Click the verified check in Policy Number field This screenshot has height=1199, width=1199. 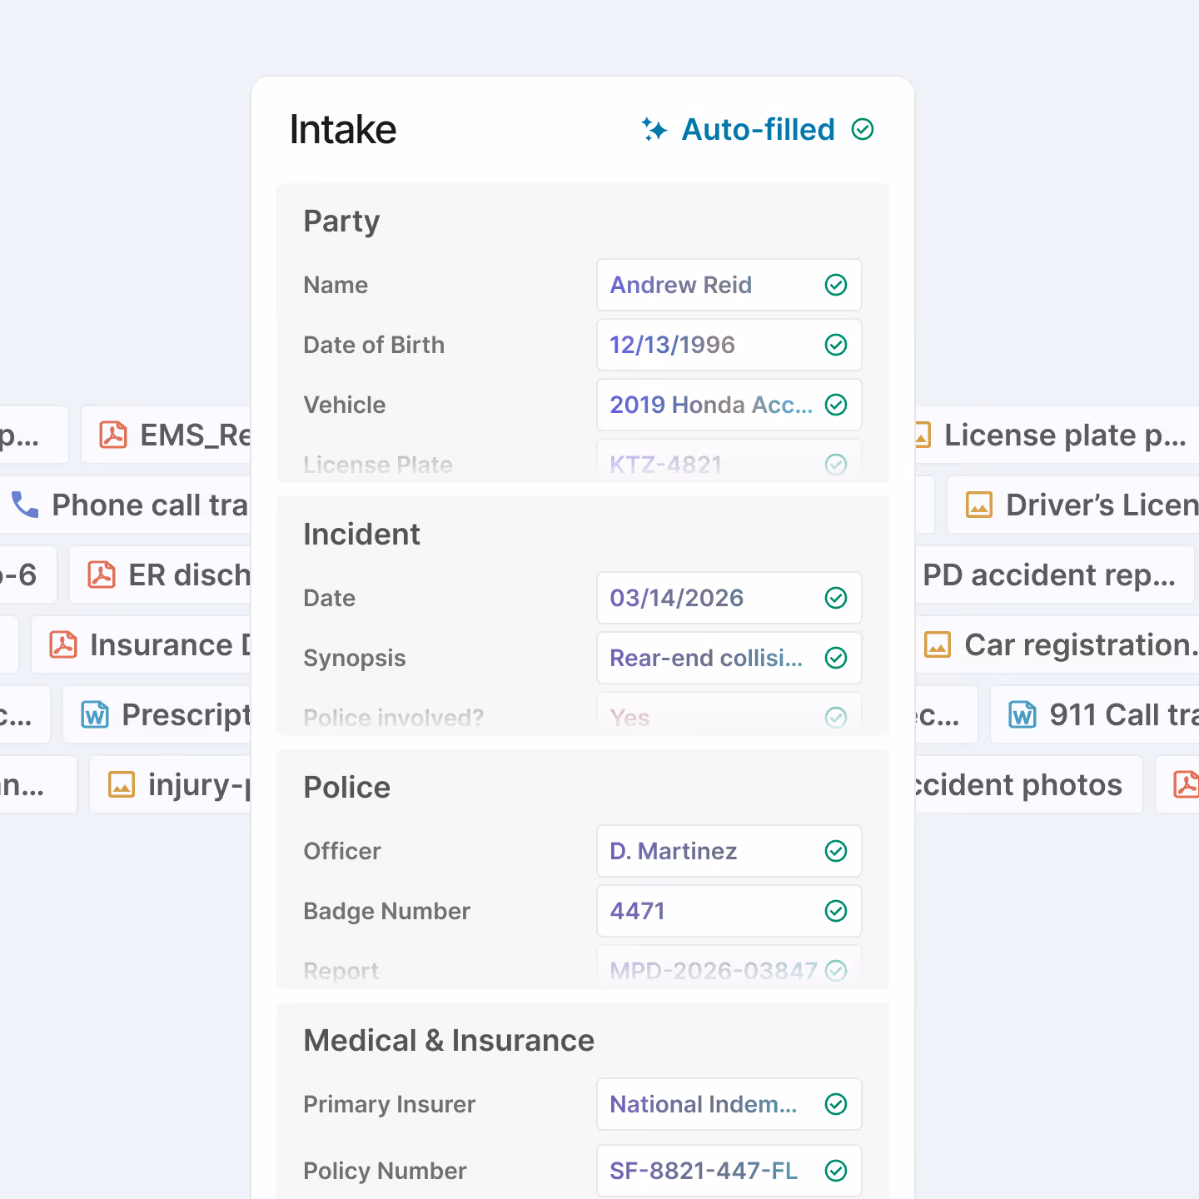836,1171
